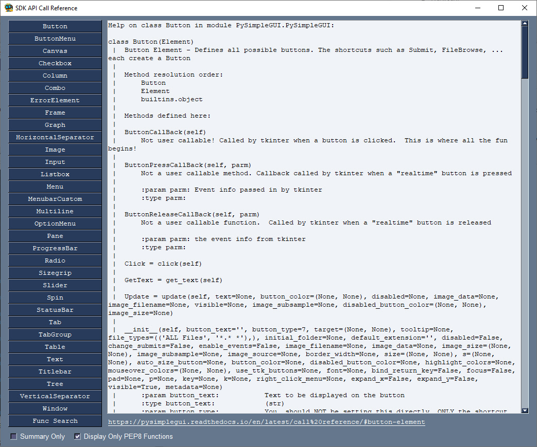Click the app icon in title bar
Screen dimensions: 537x447
pyautogui.click(x=9, y=8)
